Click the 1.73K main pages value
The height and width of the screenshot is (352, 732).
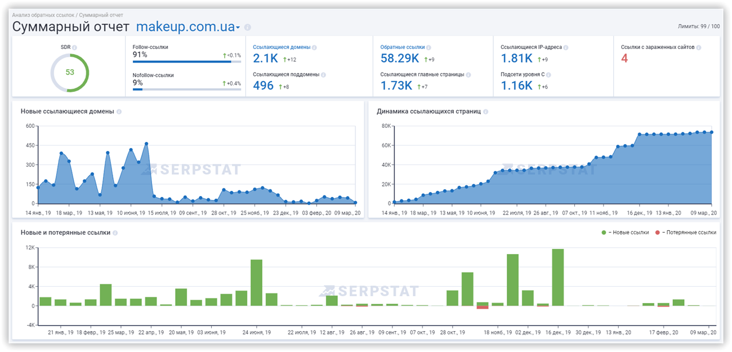[396, 86]
